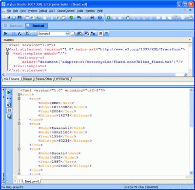This screenshot has width=195, height=190.
Task: Open the XSLT menu
Action: click(52, 11)
